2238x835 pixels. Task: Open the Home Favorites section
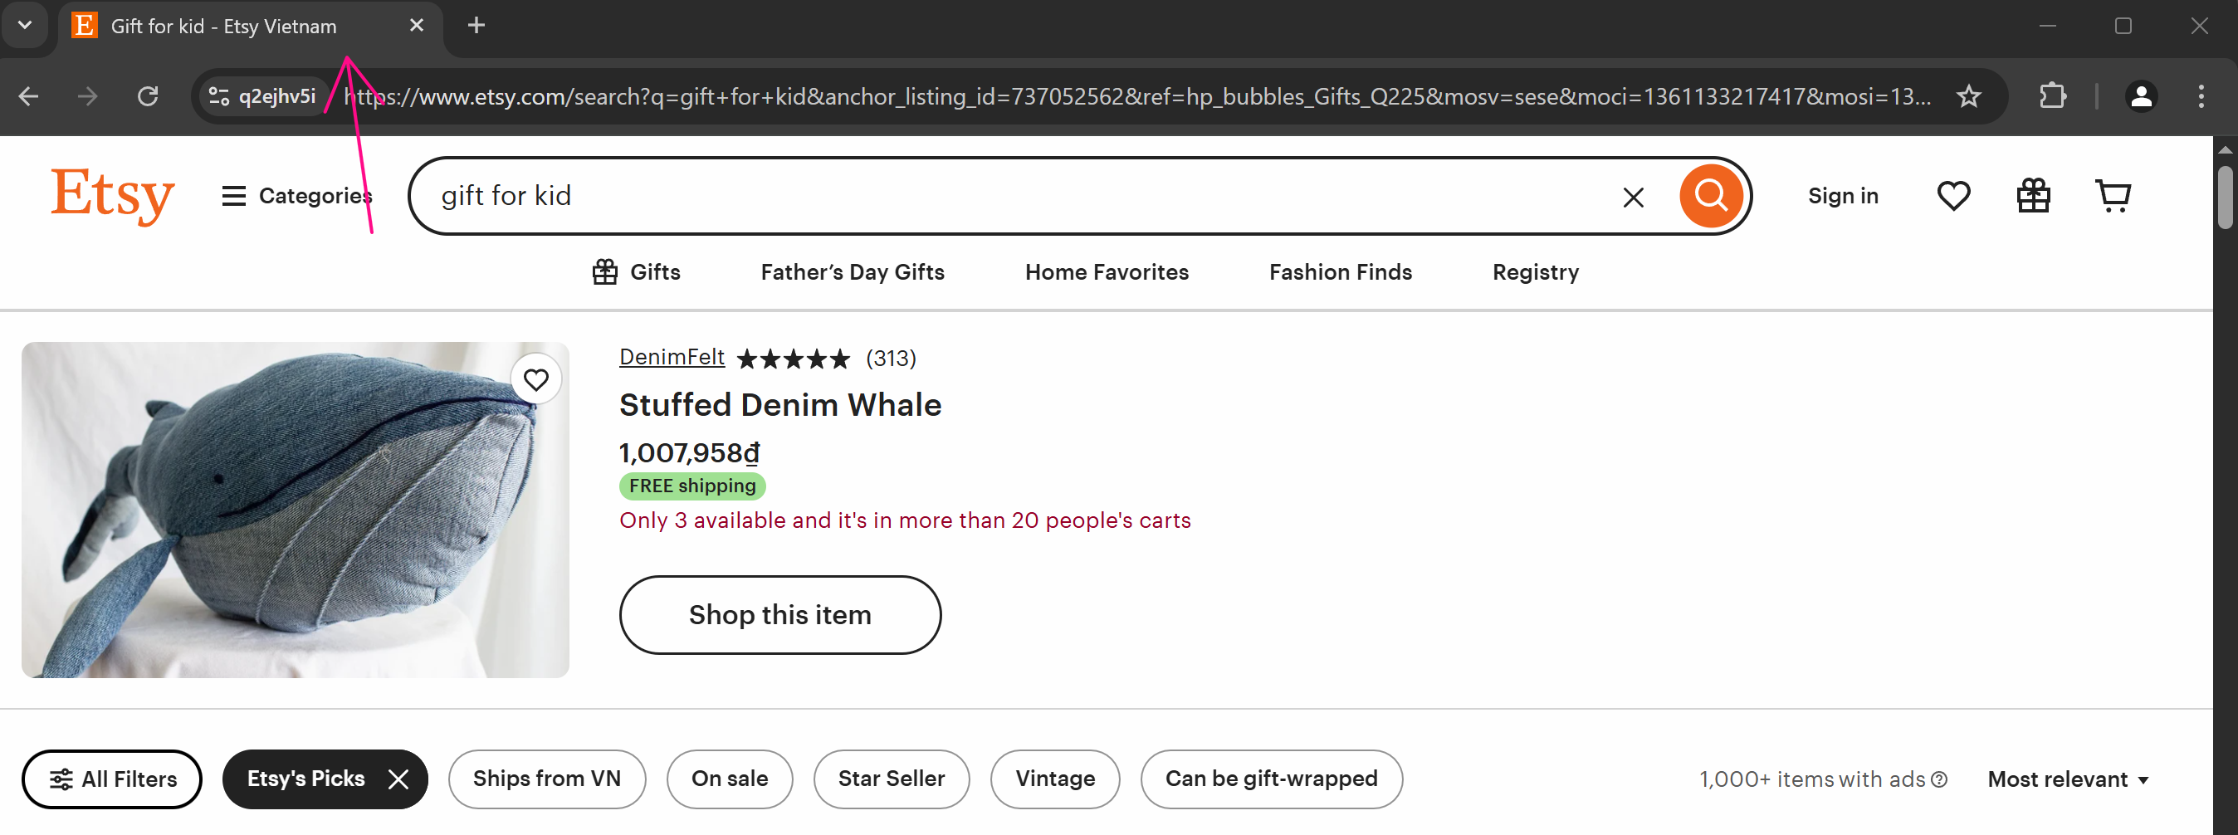tap(1106, 272)
